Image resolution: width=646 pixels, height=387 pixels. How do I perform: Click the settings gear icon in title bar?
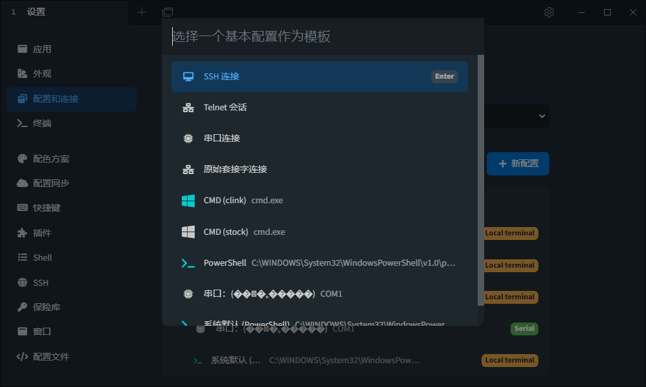coord(549,12)
